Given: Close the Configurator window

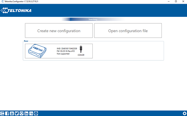Looking at the screenshot, I should coord(183,1).
